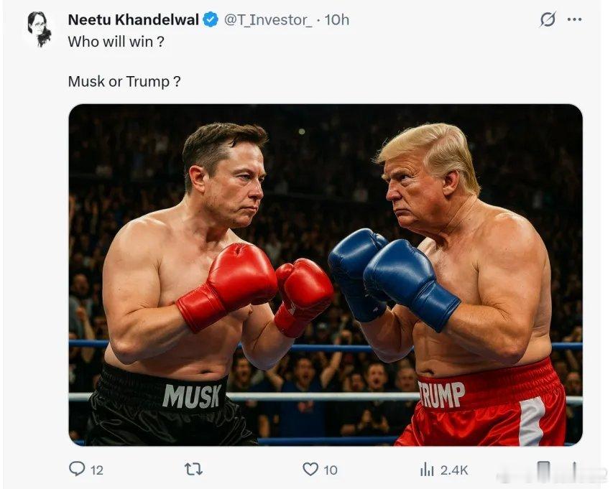The height and width of the screenshot is (489, 613).
Task: Like the tweet with the heart icon
Action: point(310,469)
